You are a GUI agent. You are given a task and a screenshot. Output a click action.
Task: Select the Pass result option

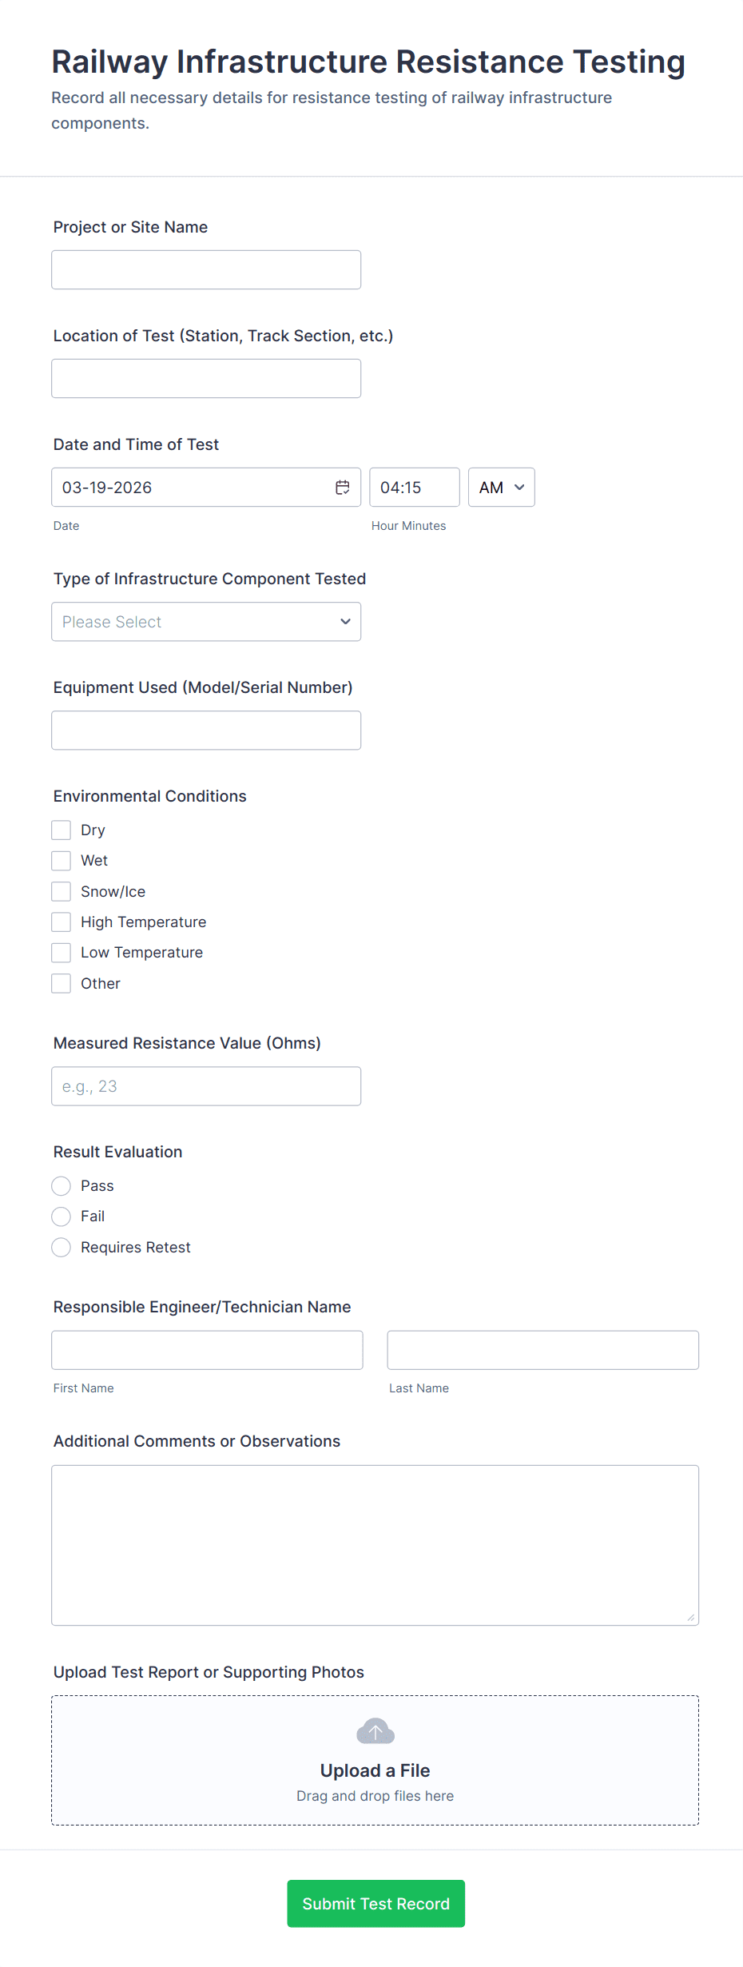click(x=62, y=1186)
